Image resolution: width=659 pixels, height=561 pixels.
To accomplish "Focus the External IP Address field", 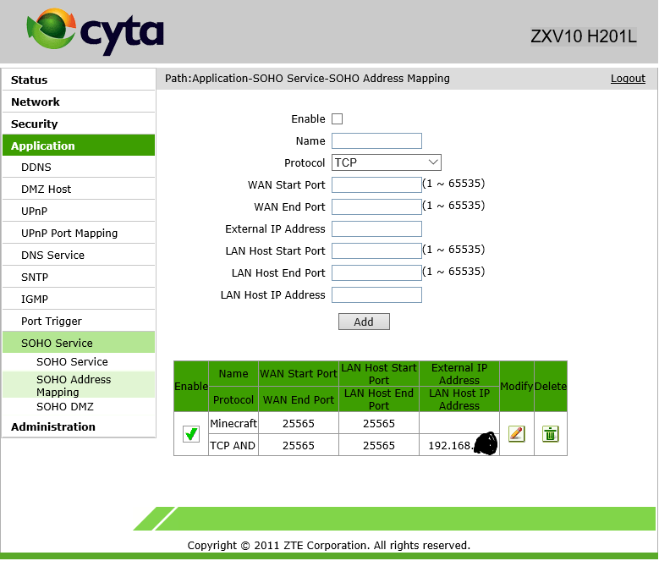I will 376,229.
